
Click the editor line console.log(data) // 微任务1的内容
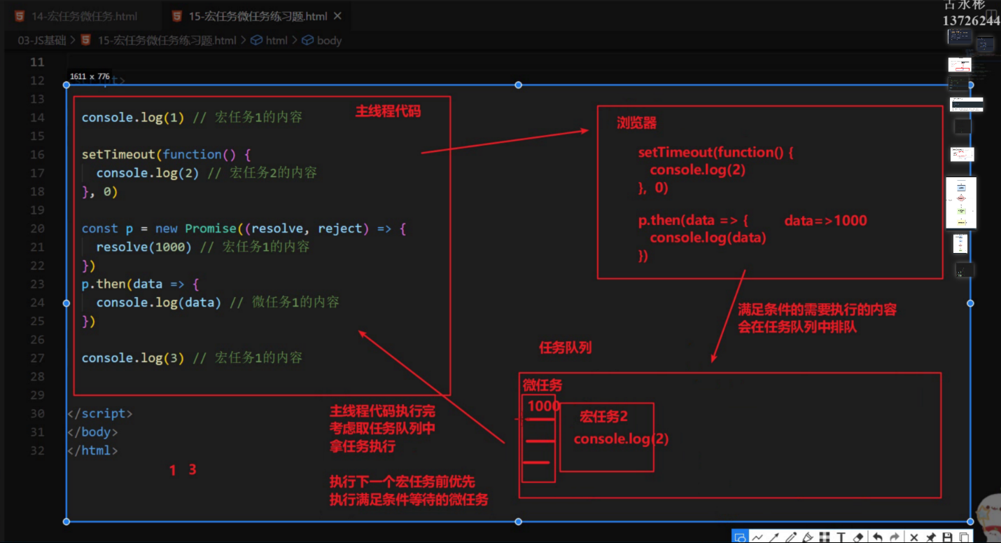(x=218, y=302)
